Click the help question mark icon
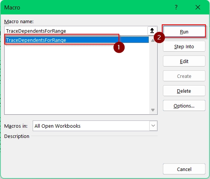The height and width of the screenshot is (179, 210). pos(176,7)
